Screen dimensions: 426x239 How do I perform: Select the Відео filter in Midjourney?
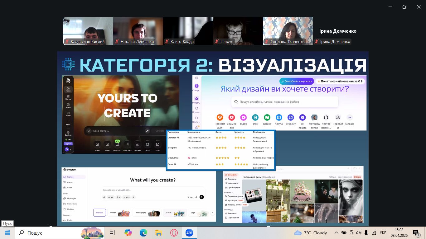tap(357, 177)
